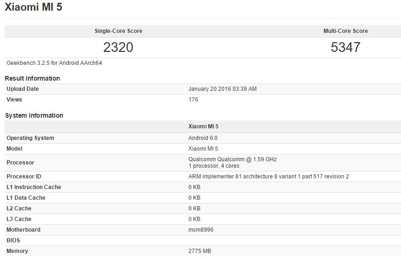Click the Result Information heading
The width and height of the screenshot is (401, 259).
click(32, 78)
